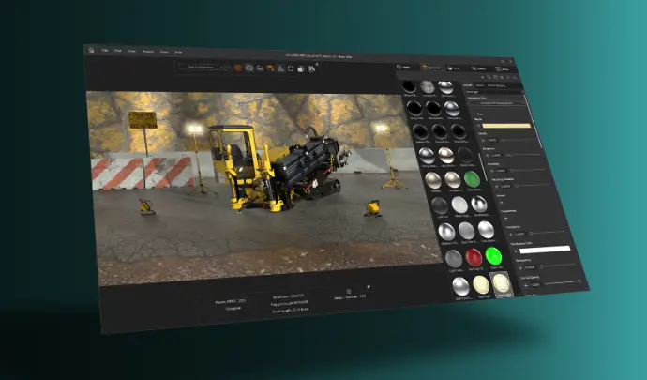Select the top-left black appearance sphere

[x=409, y=86]
